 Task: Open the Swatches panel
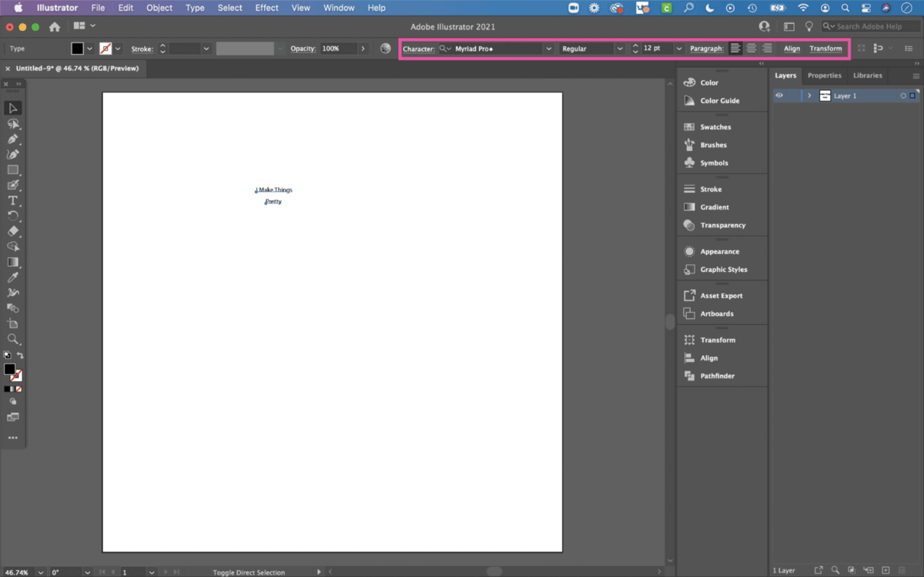click(714, 126)
